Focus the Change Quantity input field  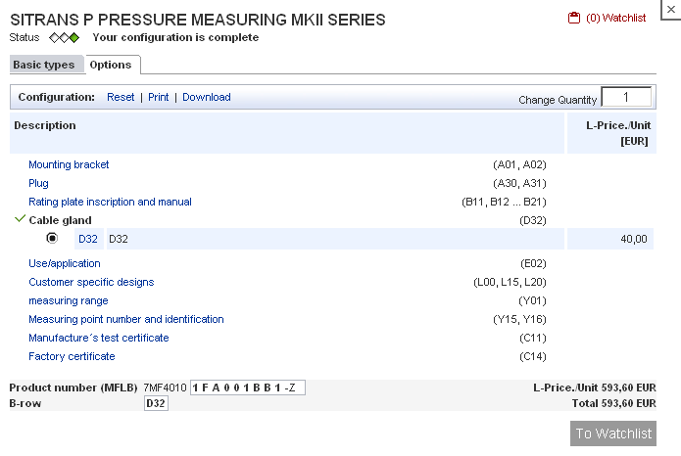(x=626, y=97)
